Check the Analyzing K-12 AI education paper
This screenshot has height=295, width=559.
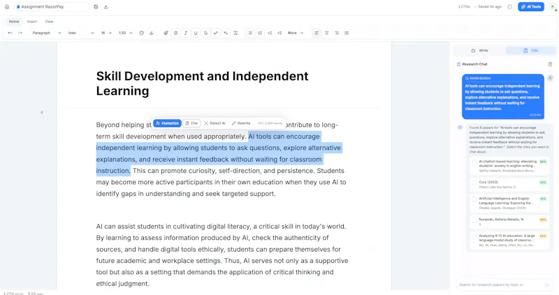[474, 236]
